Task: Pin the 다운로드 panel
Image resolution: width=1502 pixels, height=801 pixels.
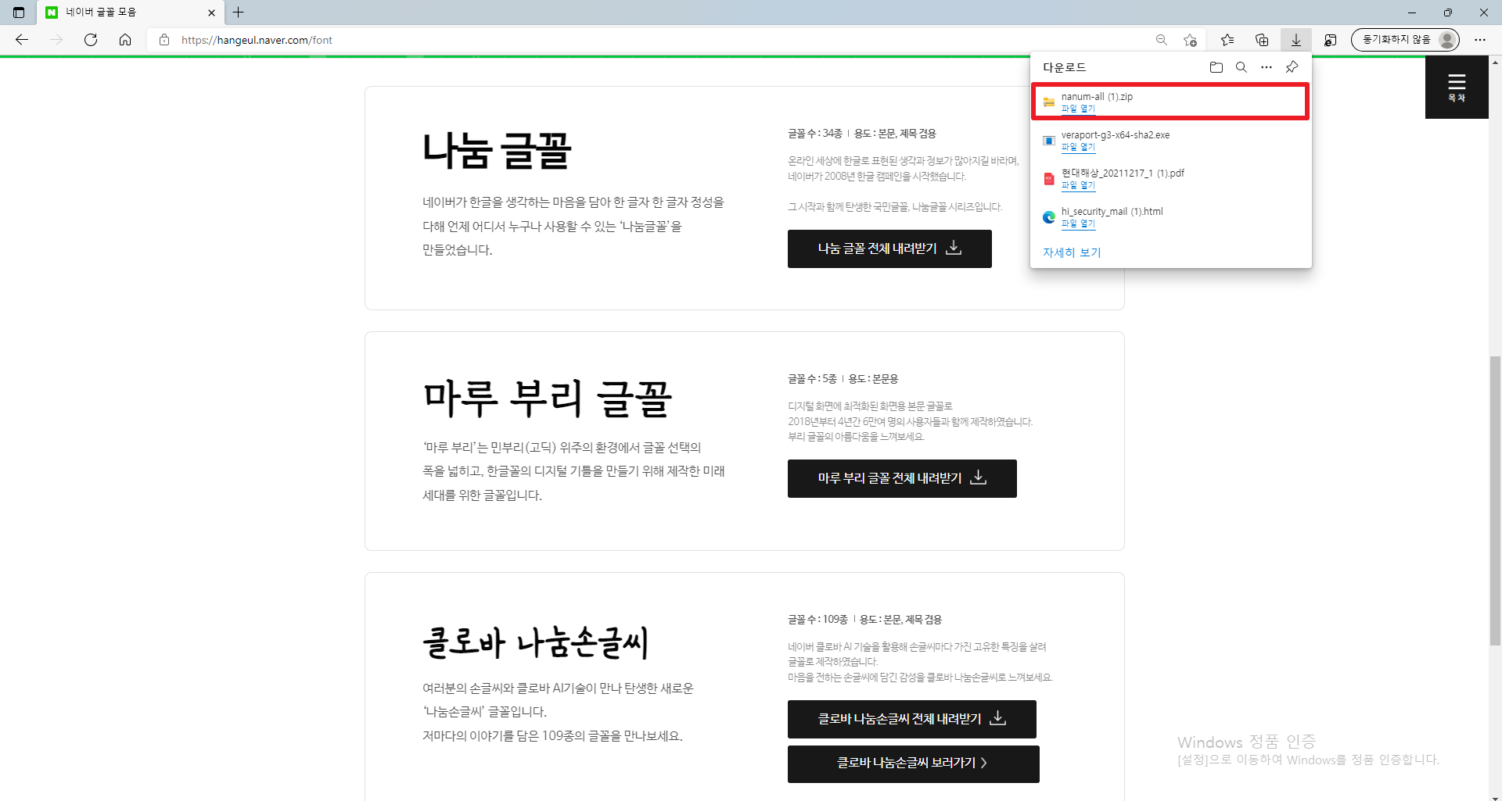Action: [x=1292, y=67]
